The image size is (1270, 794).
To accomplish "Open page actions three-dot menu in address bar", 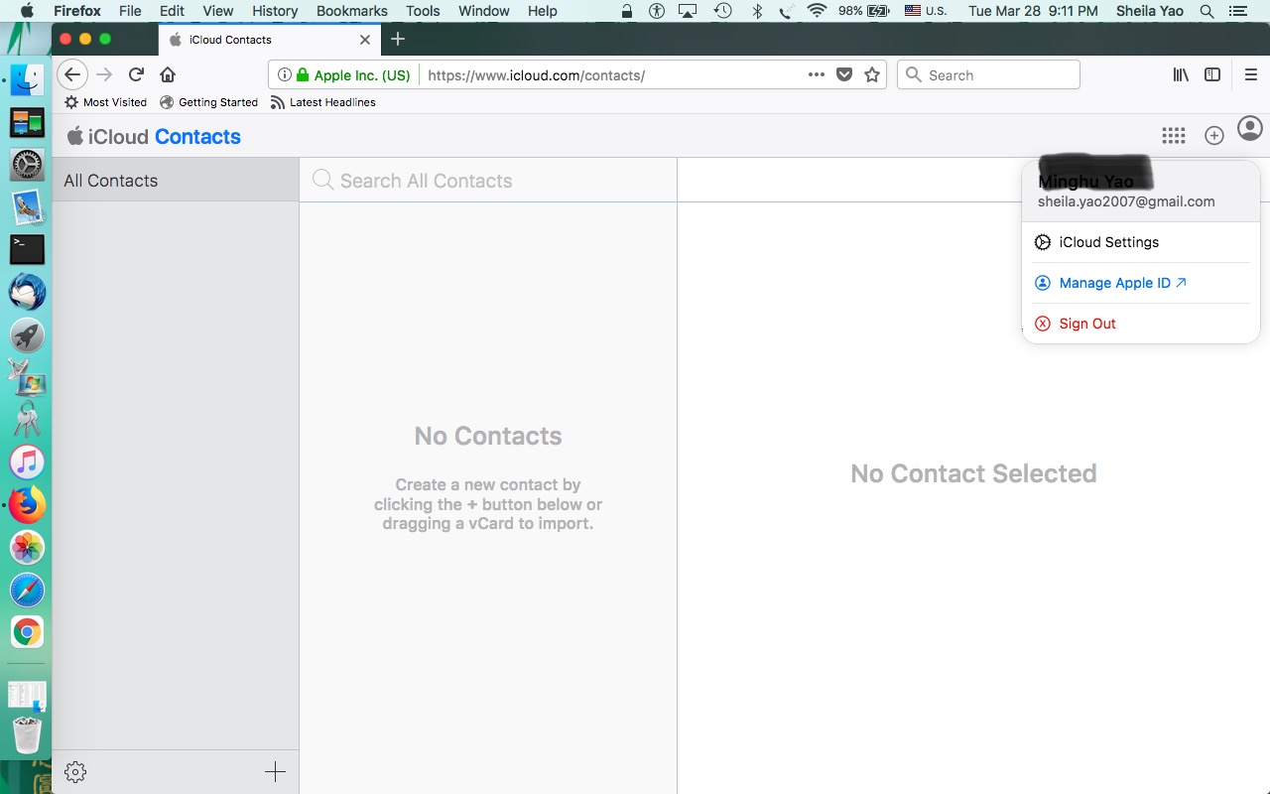I will pyautogui.click(x=817, y=74).
